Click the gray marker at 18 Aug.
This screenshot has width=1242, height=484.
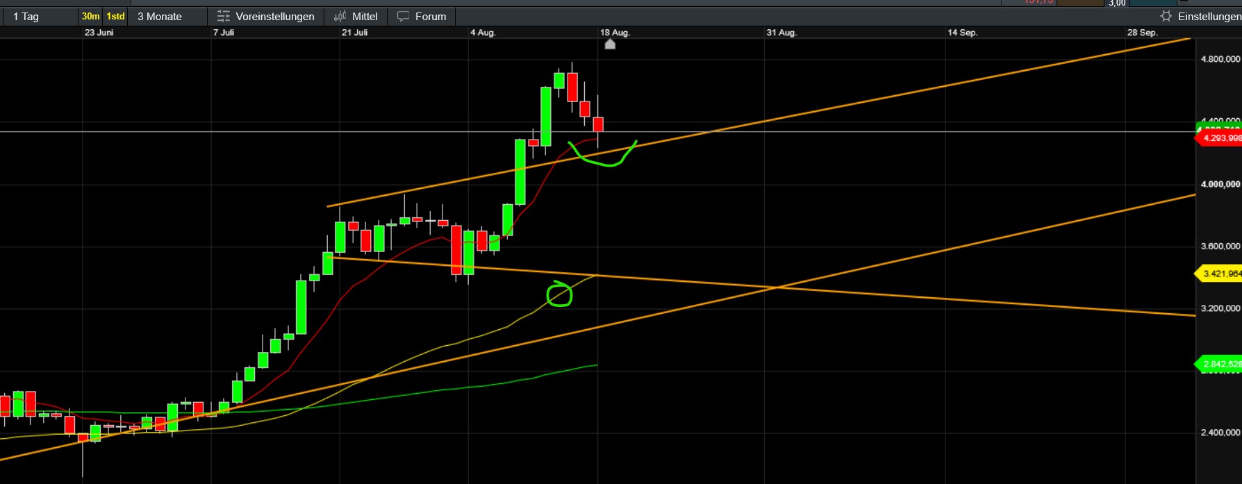coord(610,44)
